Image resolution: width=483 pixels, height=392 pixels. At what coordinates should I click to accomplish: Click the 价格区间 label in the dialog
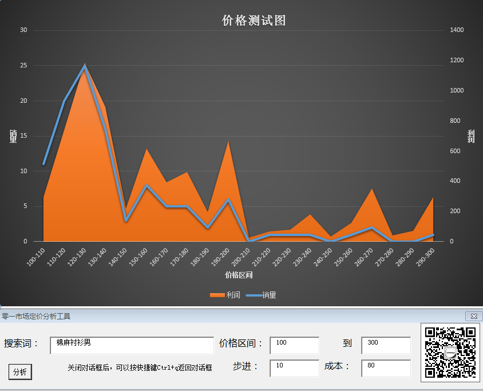240,343
